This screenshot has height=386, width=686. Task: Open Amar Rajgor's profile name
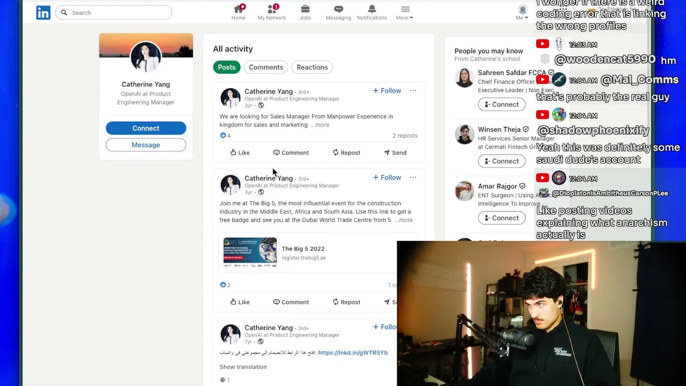[497, 186]
